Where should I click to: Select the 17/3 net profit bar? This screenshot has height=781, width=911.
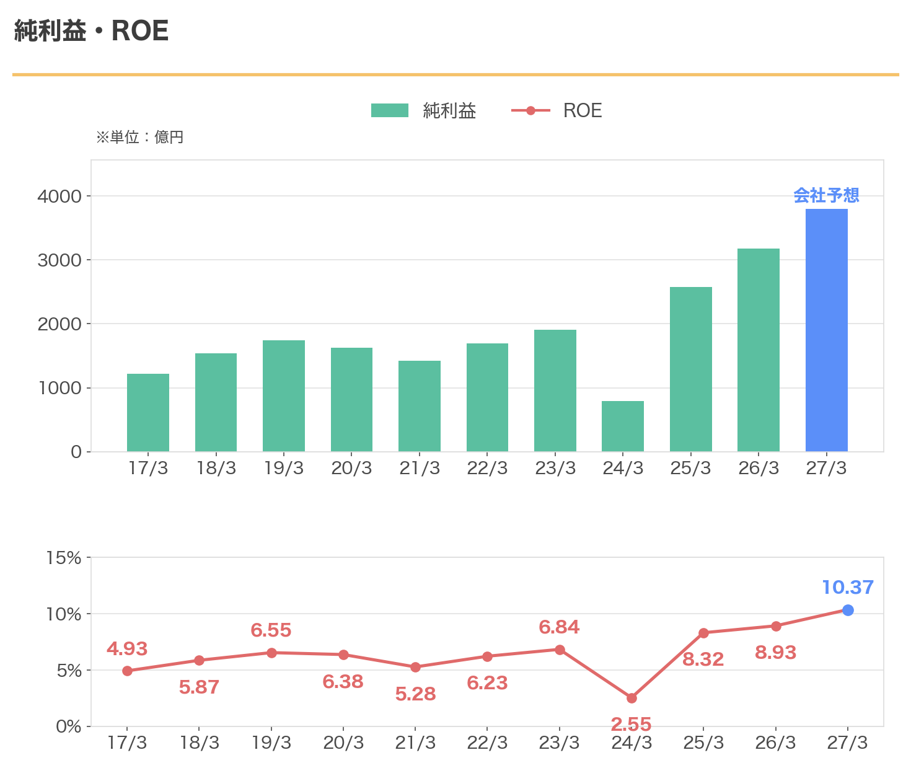[x=148, y=413]
